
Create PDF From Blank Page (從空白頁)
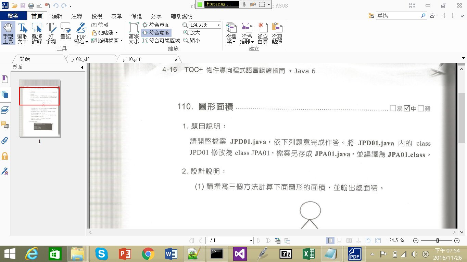click(x=263, y=33)
